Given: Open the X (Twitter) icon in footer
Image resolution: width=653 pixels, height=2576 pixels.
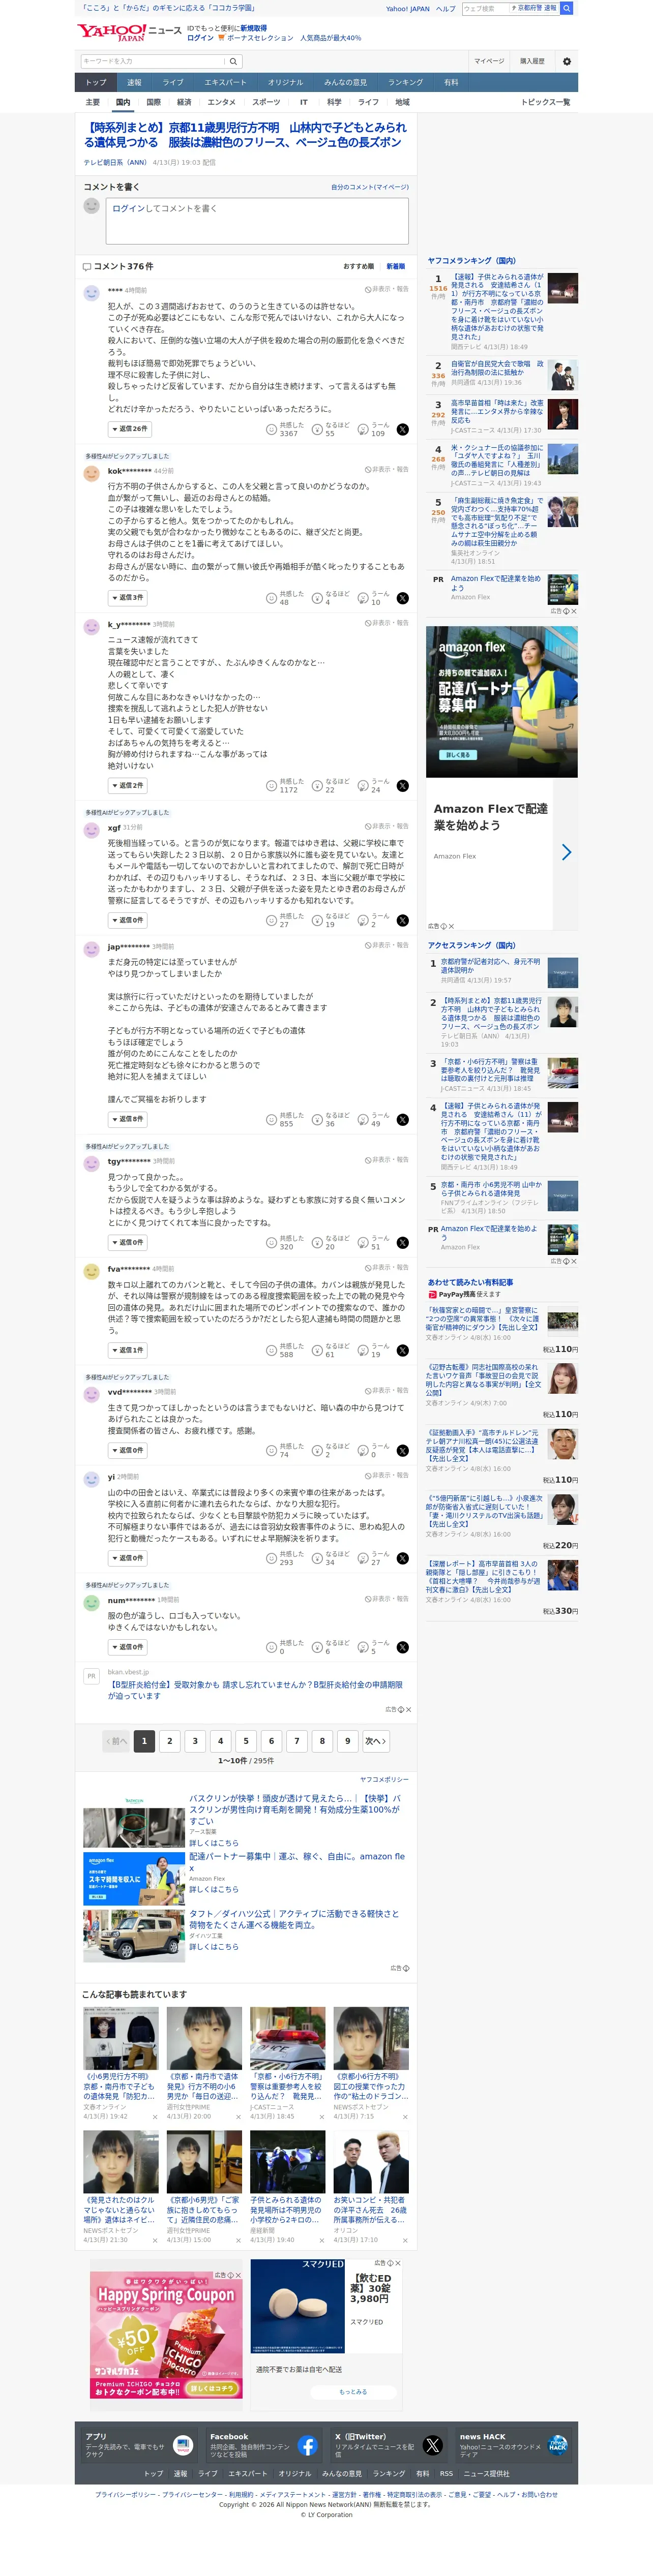Looking at the screenshot, I should click(432, 2445).
